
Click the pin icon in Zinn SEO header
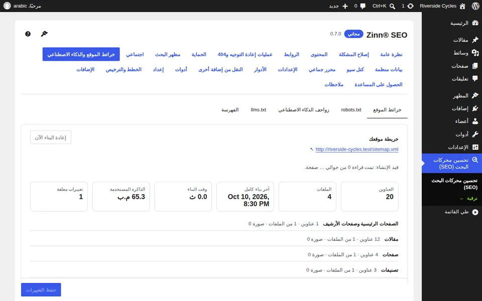(x=44, y=34)
